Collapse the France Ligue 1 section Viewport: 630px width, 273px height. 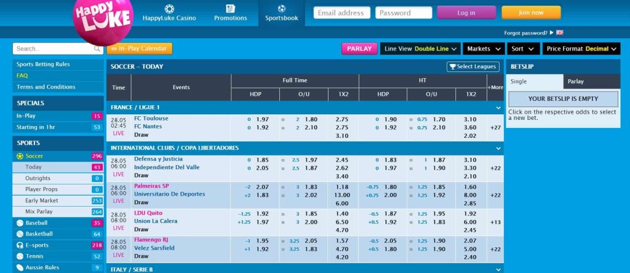click(498, 108)
